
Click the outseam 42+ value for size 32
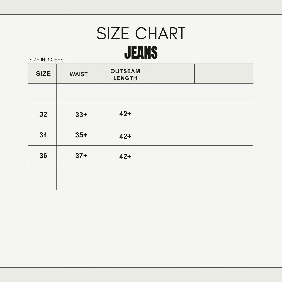click(x=125, y=114)
